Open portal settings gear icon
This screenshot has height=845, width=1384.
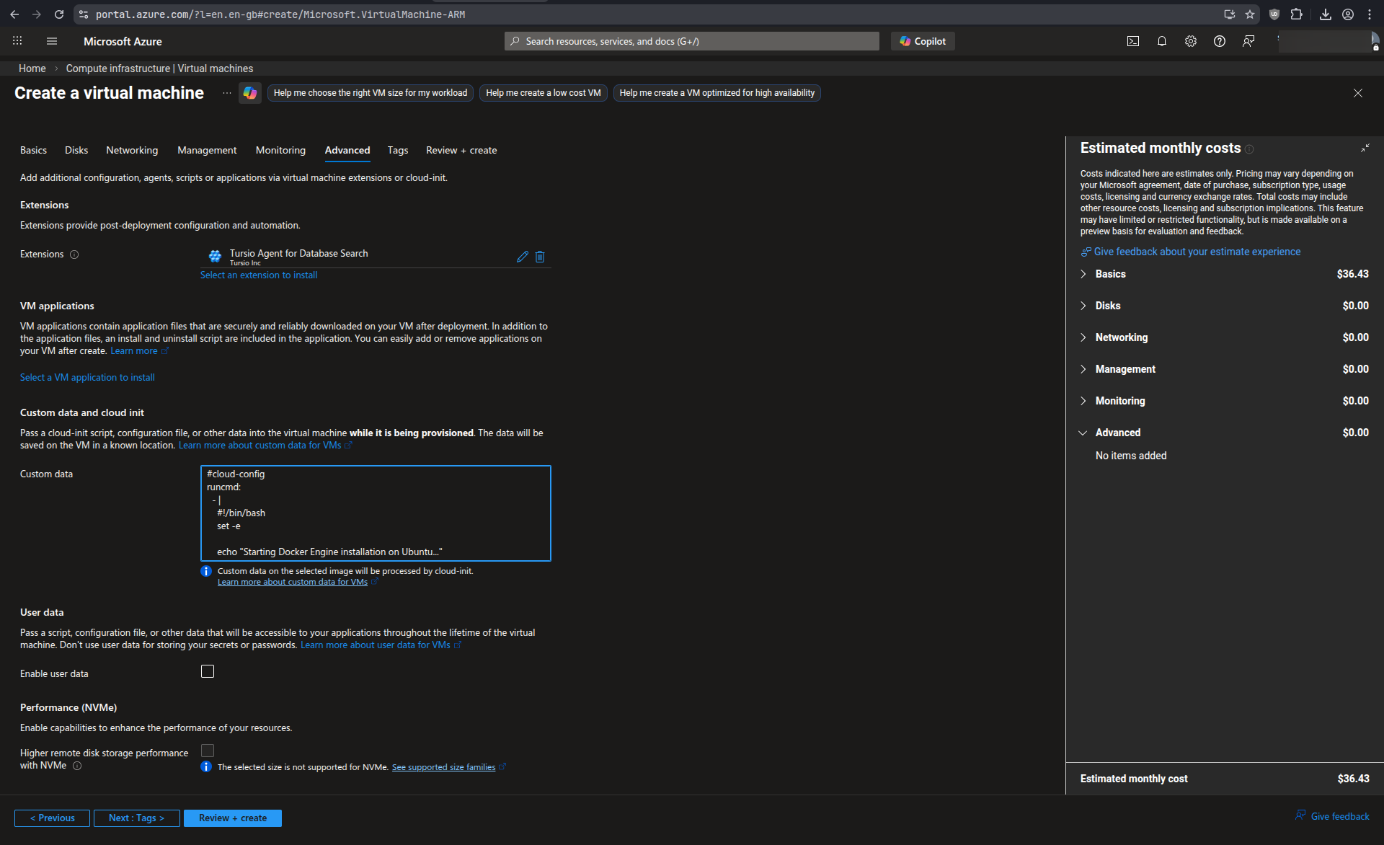click(1191, 41)
